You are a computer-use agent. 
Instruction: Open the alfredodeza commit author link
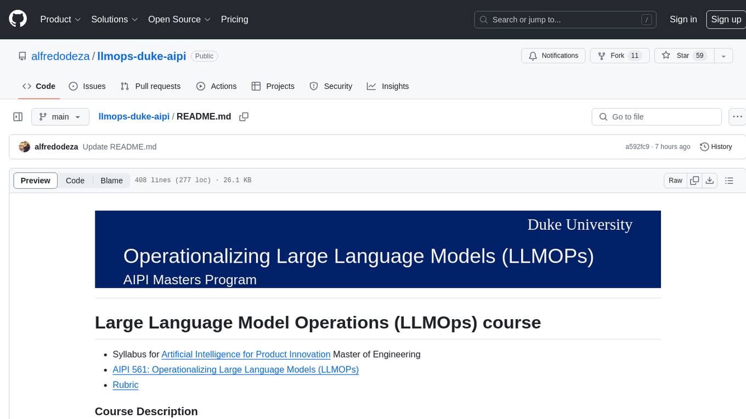[56, 147]
